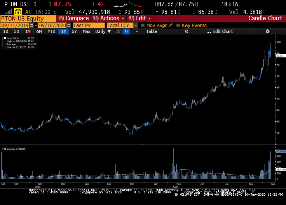Select the candle chart type icon
286x205 pixels.
tap(126, 31)
